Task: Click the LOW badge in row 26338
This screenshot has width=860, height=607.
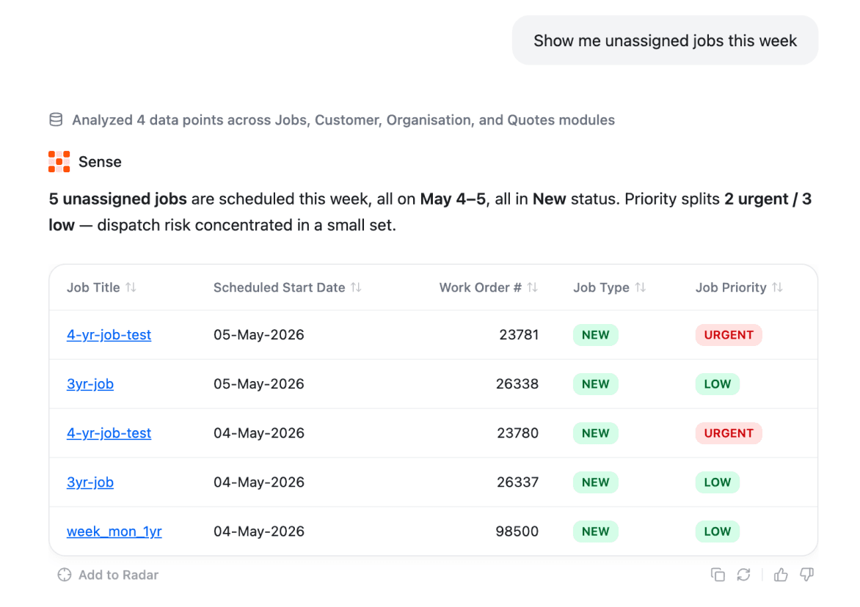Action: (718, 384)
